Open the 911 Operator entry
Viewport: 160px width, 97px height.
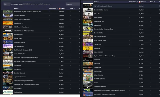pyautogui.click(x=18, y=88)
